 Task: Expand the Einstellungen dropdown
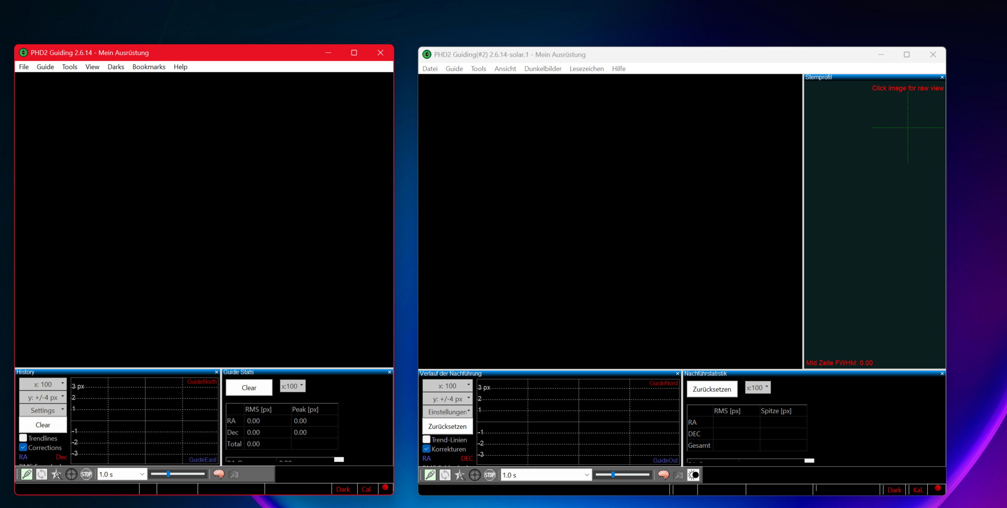click(x=447, y=412)
